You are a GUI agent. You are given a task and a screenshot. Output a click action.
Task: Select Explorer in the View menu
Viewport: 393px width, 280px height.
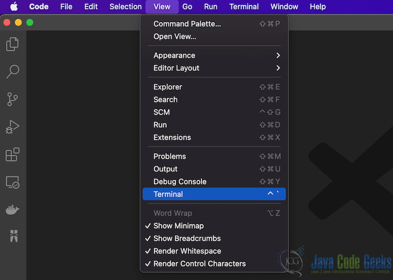pos(214,87)
